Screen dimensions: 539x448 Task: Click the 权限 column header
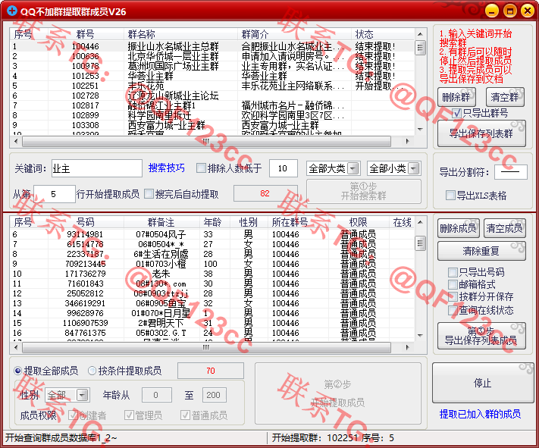(358, 222)
